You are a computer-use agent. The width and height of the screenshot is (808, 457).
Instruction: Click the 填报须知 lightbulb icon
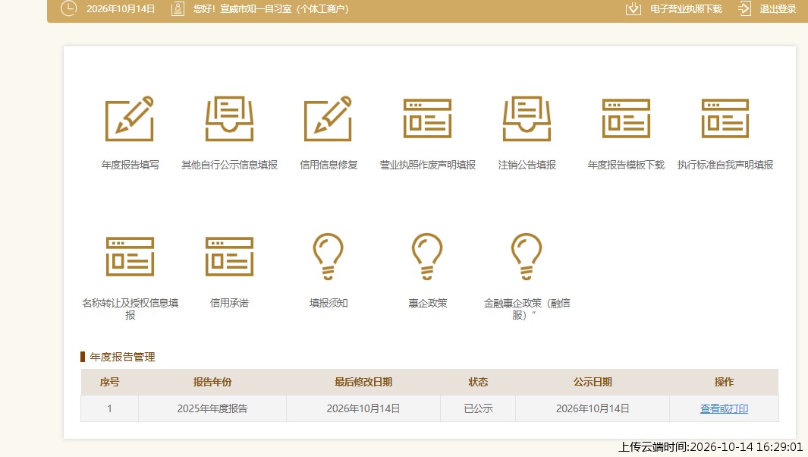click(329, 257)
